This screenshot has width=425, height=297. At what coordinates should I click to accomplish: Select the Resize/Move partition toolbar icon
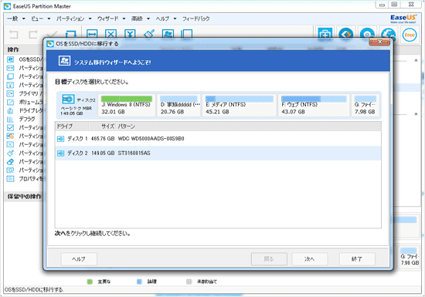92,33
